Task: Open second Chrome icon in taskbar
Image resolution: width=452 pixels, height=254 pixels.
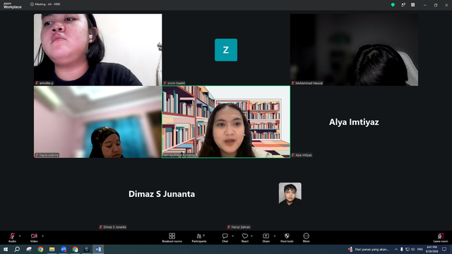Action: coord(75,249)
